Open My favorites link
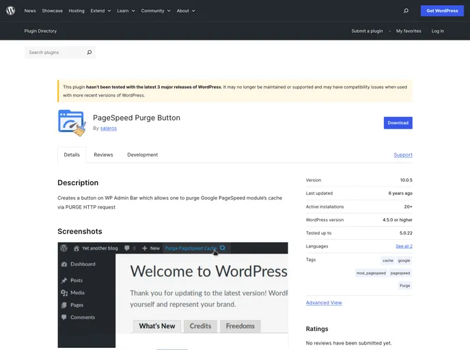Image resolution: width=470 pixels, height=350 pixels. [x=409, y=31]
